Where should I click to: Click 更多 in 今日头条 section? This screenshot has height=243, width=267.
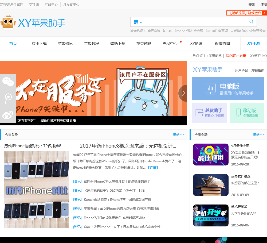pyautogui.click(x=178, y=134)
